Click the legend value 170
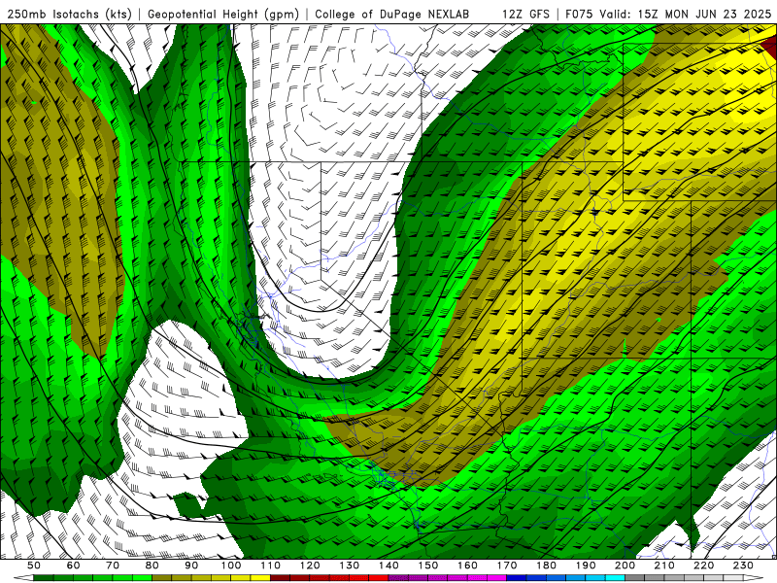 (507, 566)
